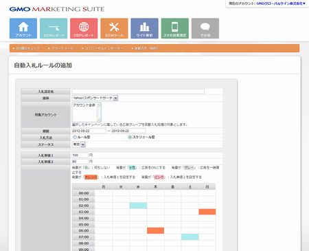Click the 06:00 row header
This screenshot has height=251, width=309.
(x=84, y=230)
